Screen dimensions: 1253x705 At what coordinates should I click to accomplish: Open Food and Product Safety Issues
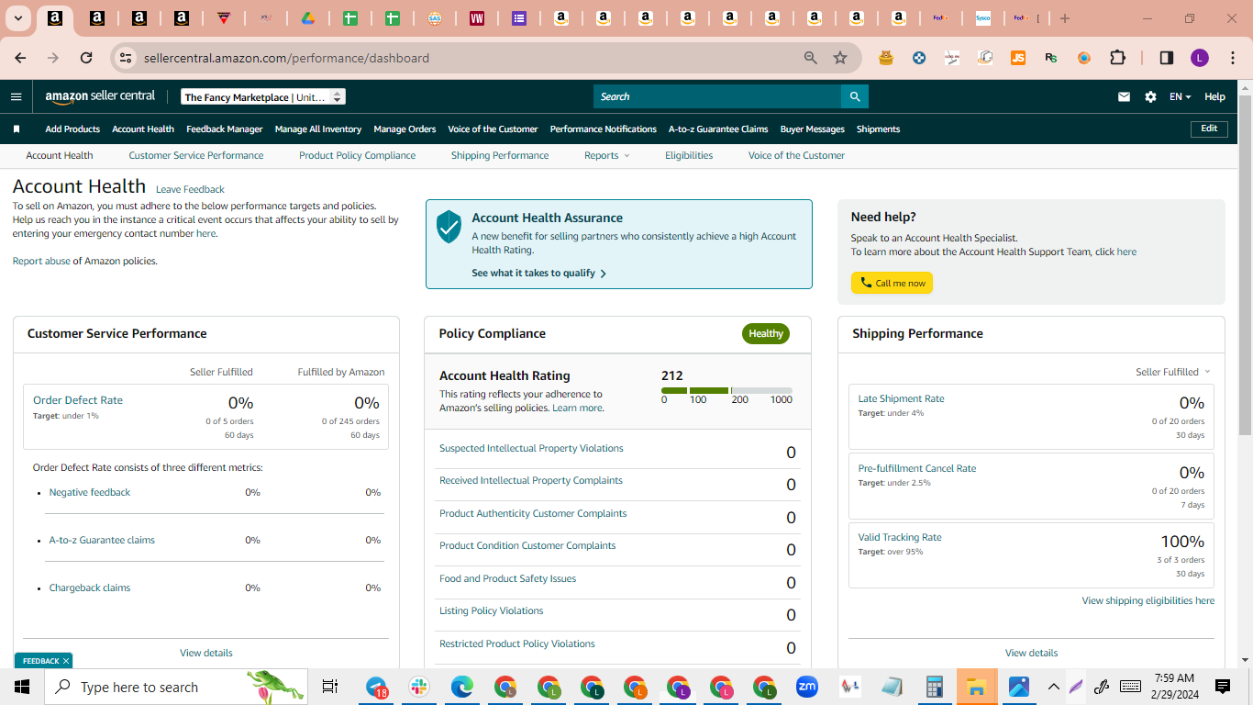click(508, 579)
